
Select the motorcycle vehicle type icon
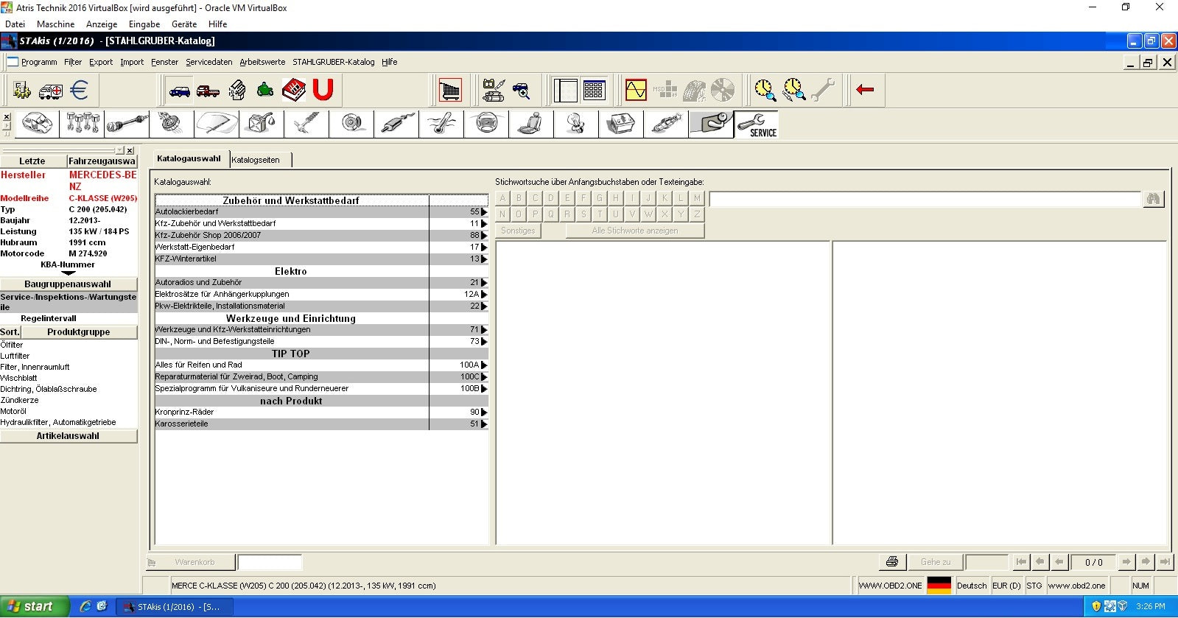265,91
